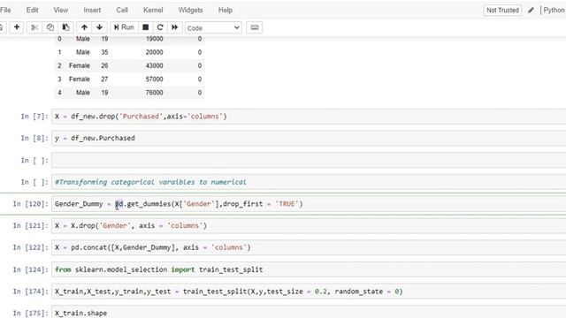The image size is (566, 318).
Task: Open the Insert menu
Action: pos(92,10)
